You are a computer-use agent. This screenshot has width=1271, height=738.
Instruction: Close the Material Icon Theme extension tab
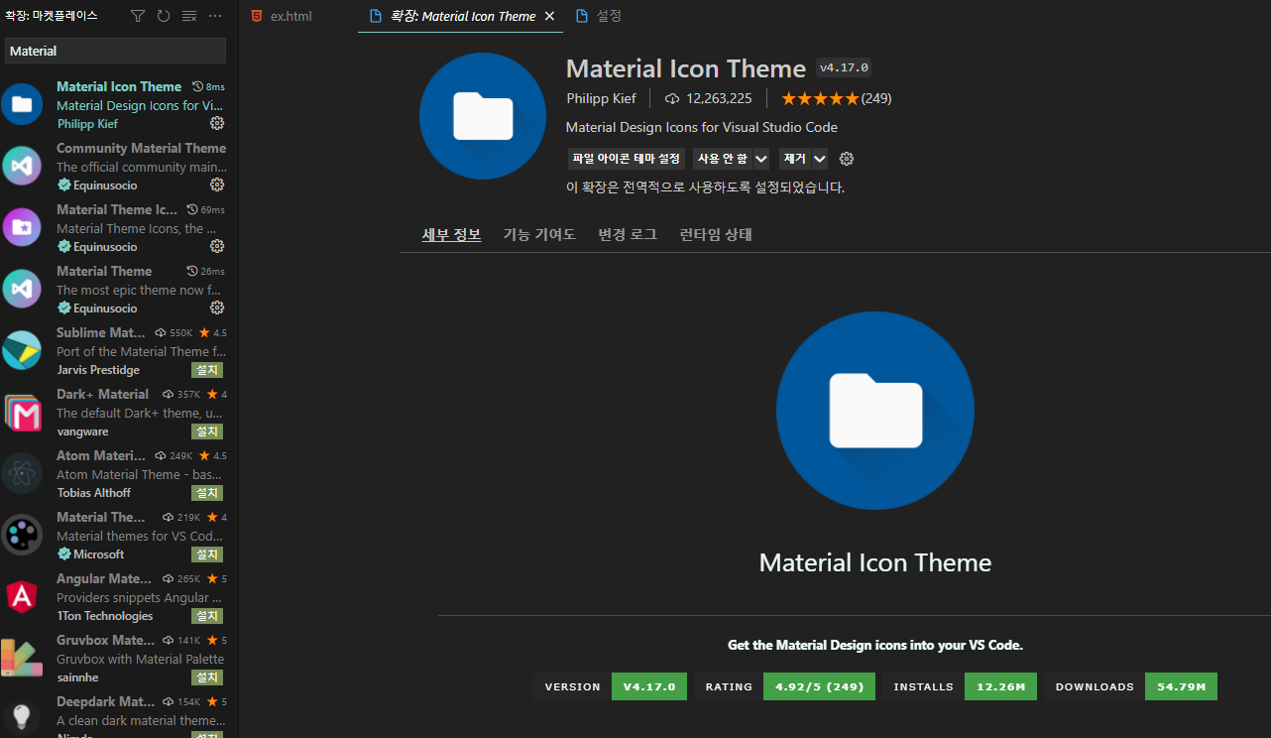click(x=549, y=16)
